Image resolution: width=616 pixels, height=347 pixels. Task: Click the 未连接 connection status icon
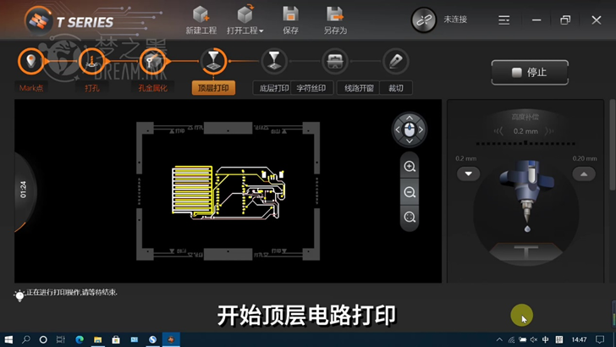pyautogui.click(x=423, y=19)
